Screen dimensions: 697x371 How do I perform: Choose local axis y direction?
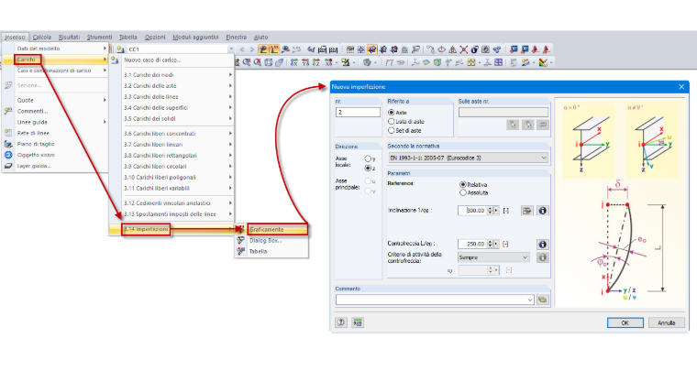[x=368, y=158]
